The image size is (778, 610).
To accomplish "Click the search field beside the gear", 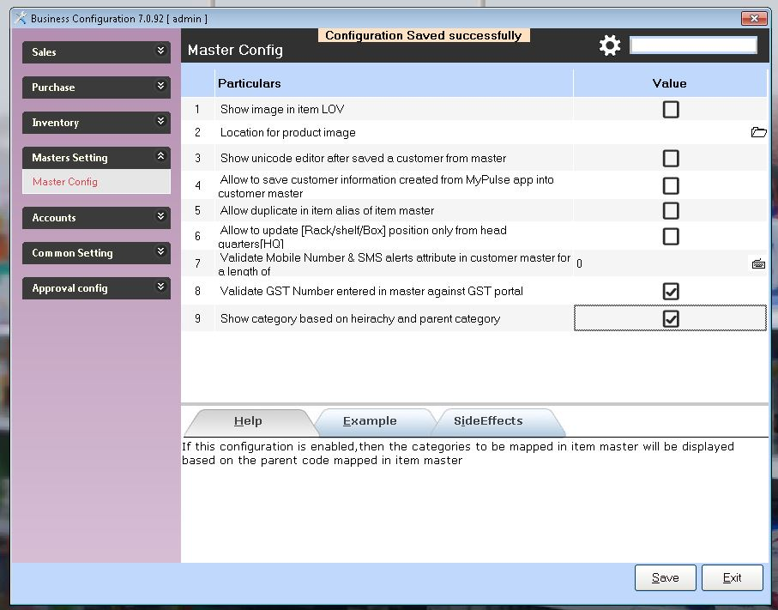I will [693, 45].
